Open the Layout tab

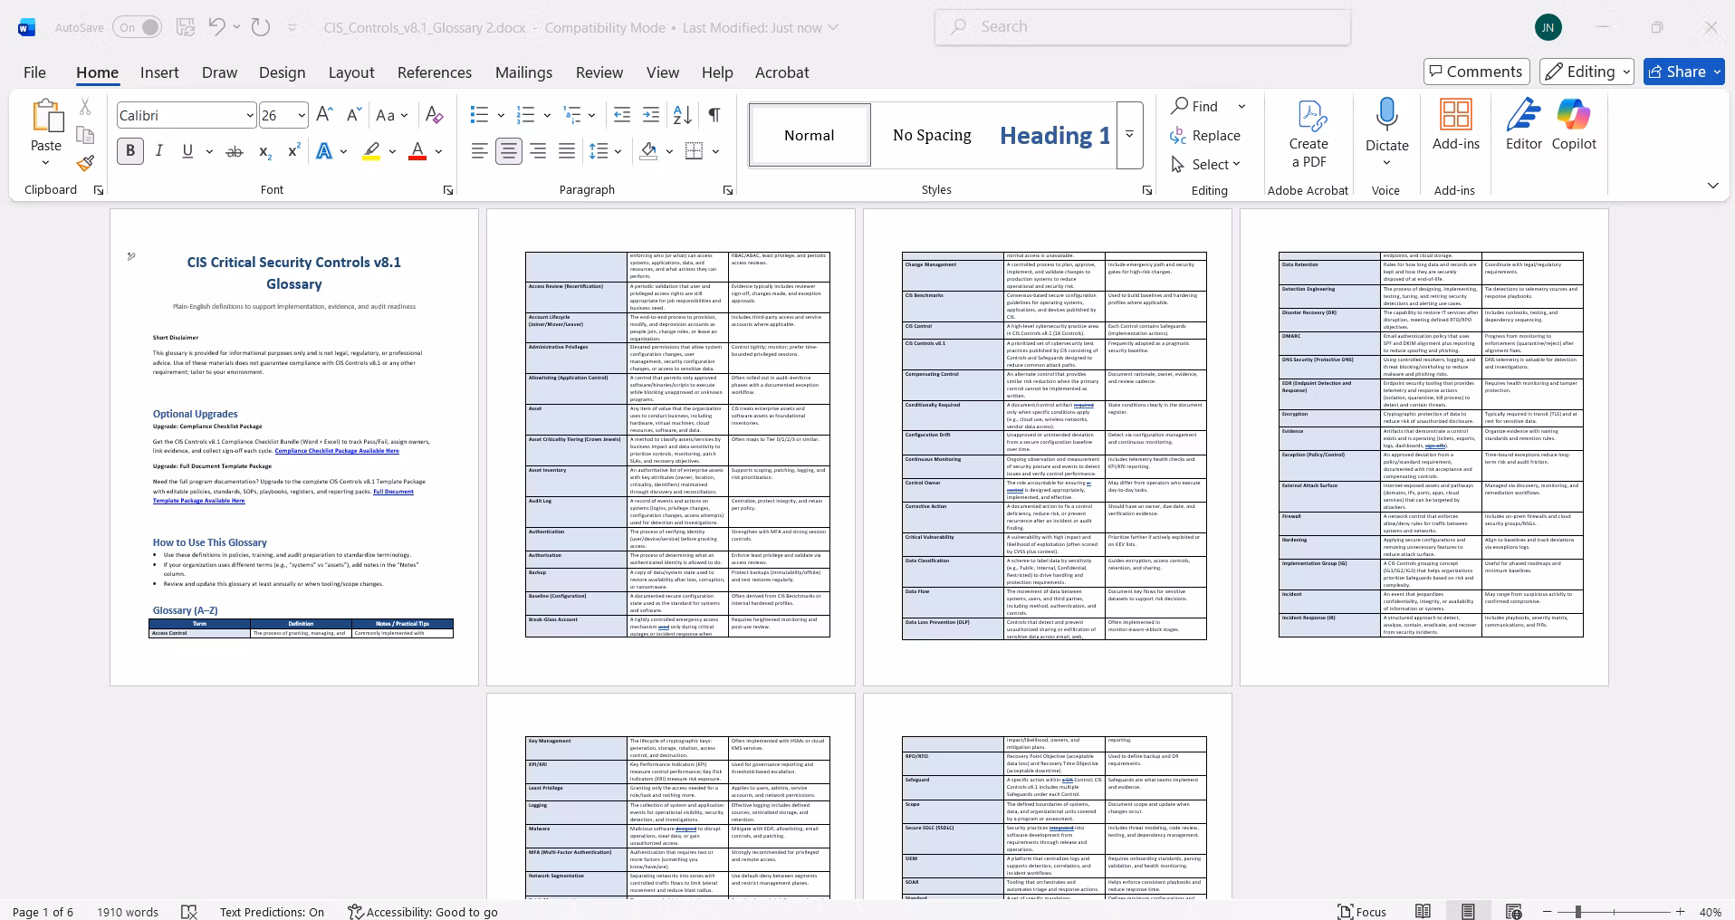click(x=351, y=72)
